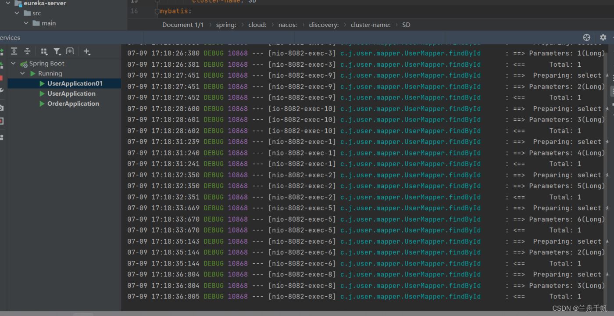
Task: Collapse the Spring Boot node
Action: click(13, 64)
